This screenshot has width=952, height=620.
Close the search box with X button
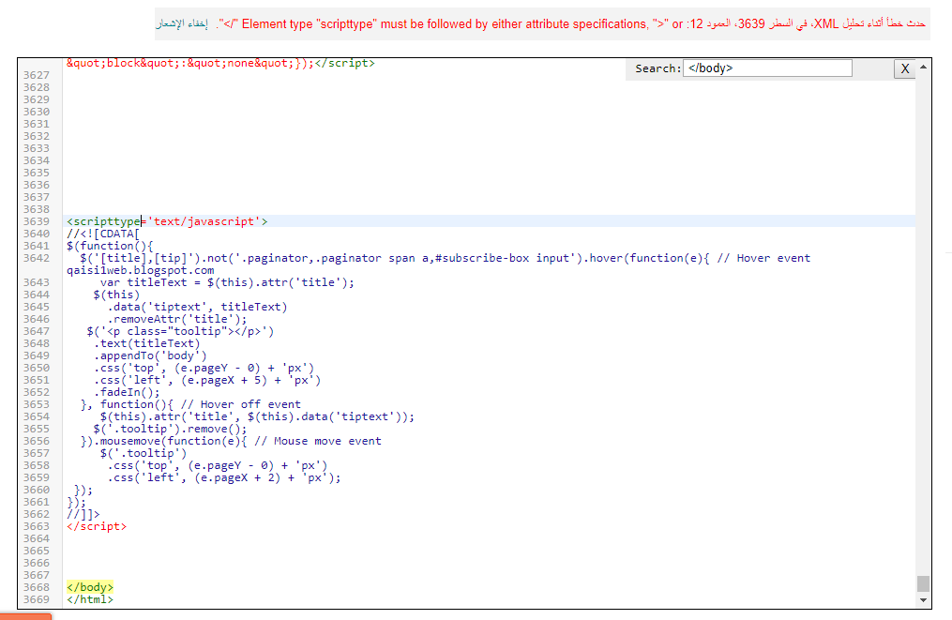904,68
